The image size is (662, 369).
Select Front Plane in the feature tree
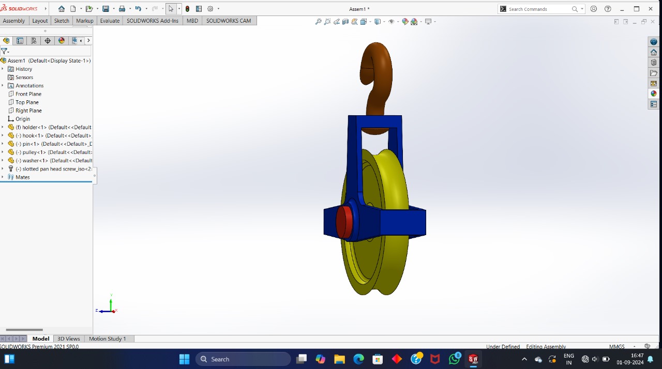pyautogui.click(x=28, y=94)
